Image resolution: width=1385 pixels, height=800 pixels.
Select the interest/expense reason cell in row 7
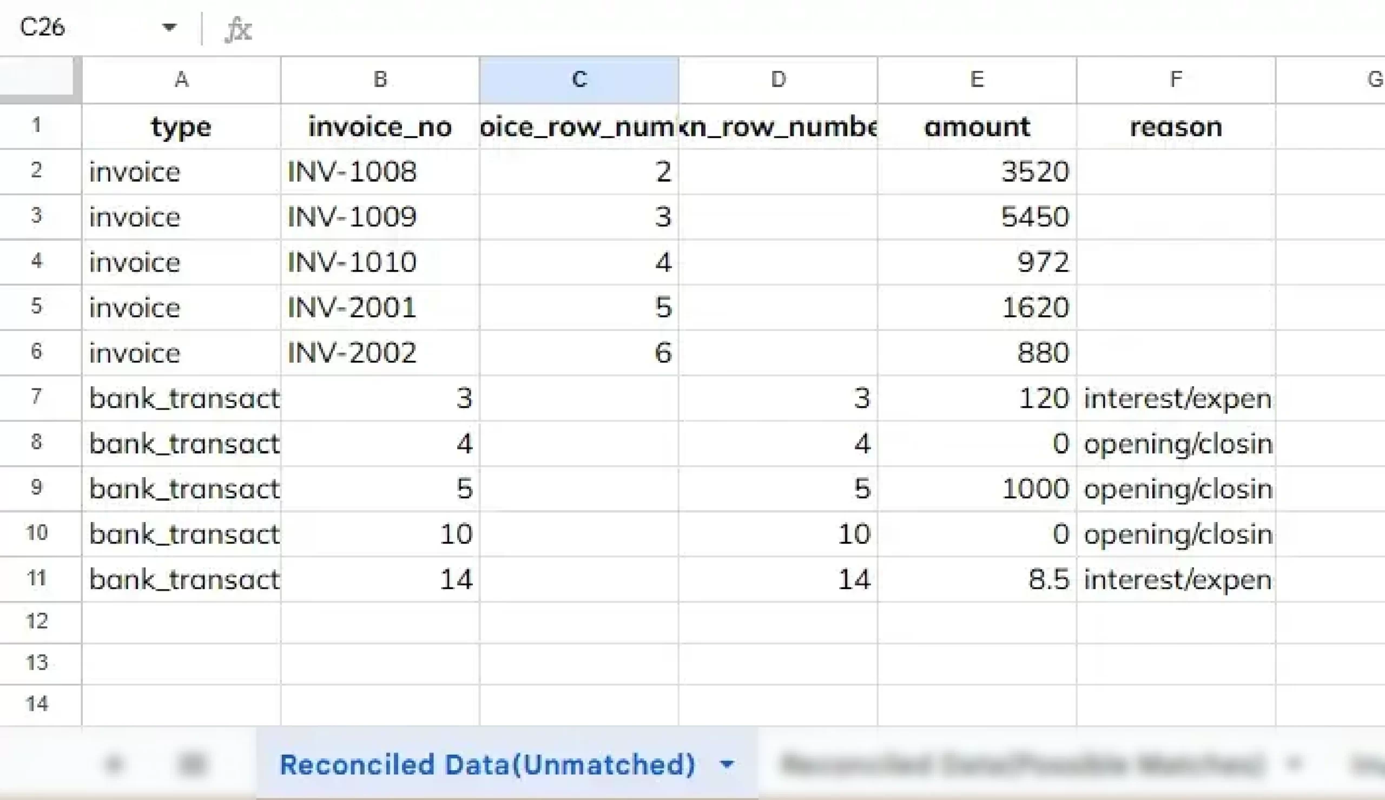(1175, 398)
